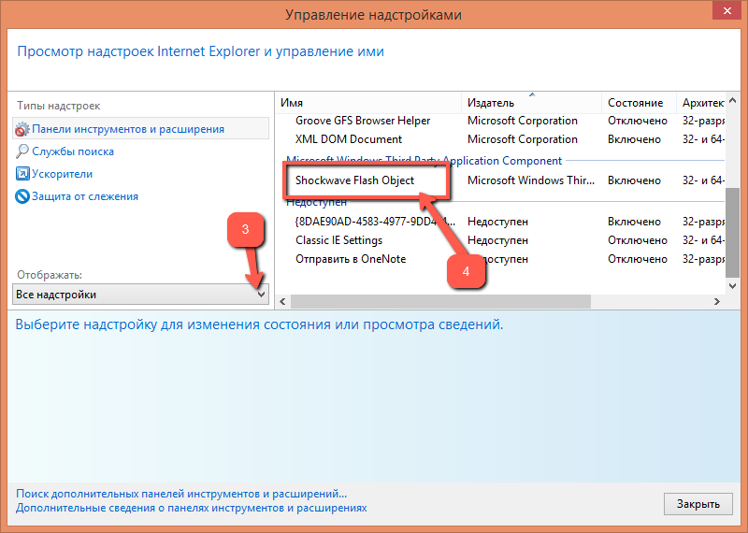Click Включено status of XML DOM Document
The width and height of the screenshot is (748, 533).
pos(634,139)
